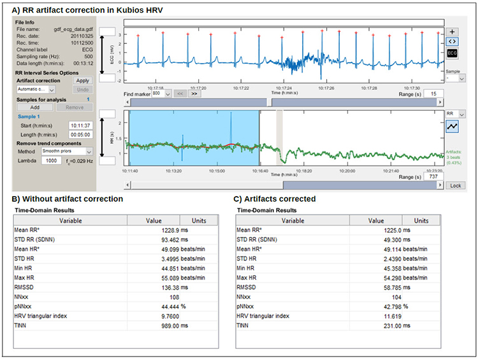The image size is (478, 359).
Task: Jump to next marker with >> button
Action: point(194,94)
